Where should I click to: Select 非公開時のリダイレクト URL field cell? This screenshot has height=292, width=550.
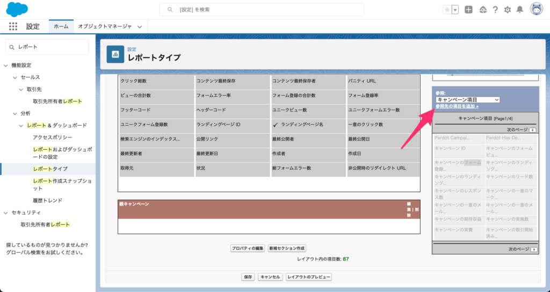click(383, 169)
